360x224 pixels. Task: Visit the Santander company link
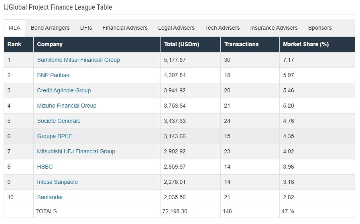coord(50,197)
